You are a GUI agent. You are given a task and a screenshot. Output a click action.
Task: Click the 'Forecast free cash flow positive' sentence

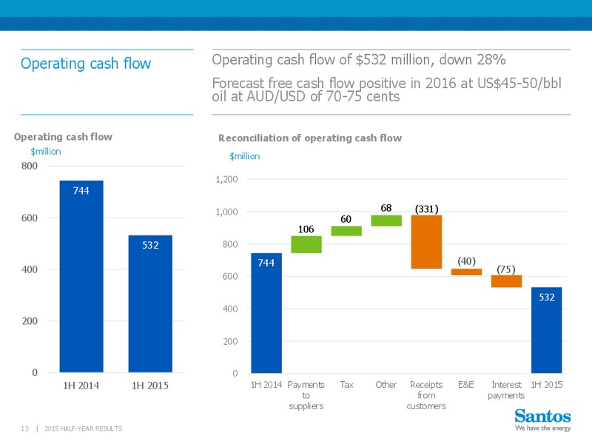click(x=386, y=90)
